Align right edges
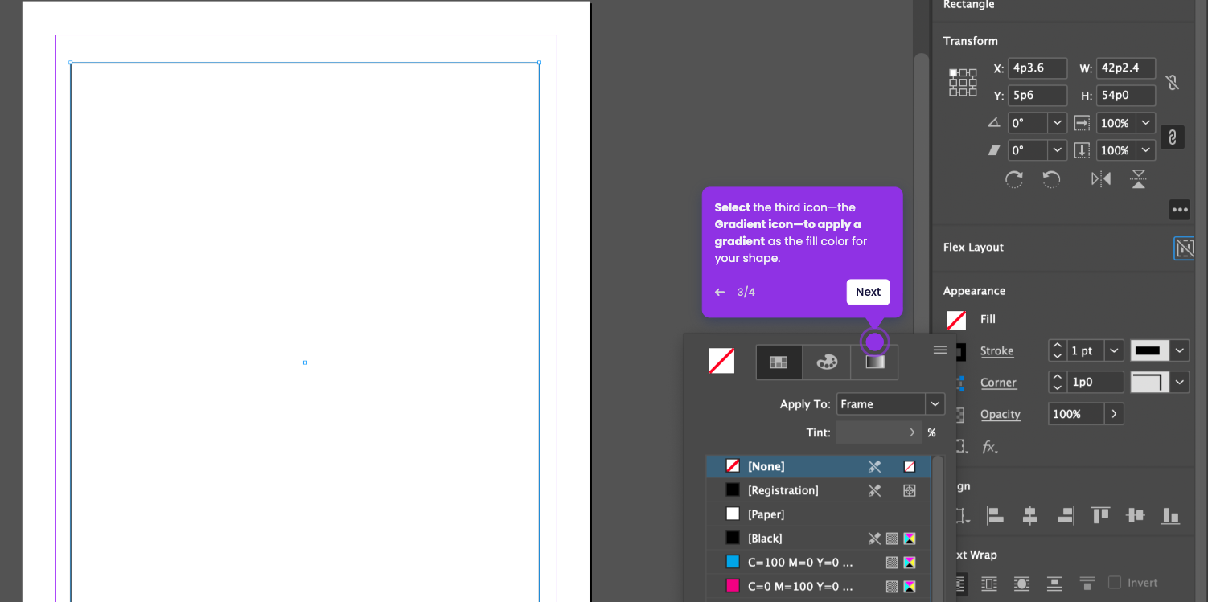The image size is (1208, 602). click(x=1066, y=515)
